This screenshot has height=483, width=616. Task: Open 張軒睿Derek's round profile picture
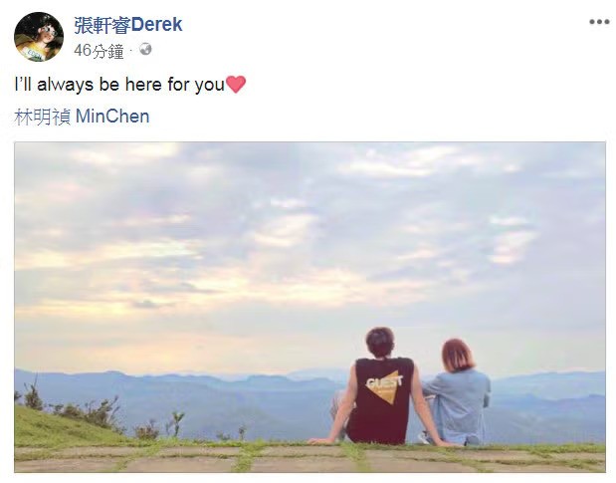[x=39, y=37]
